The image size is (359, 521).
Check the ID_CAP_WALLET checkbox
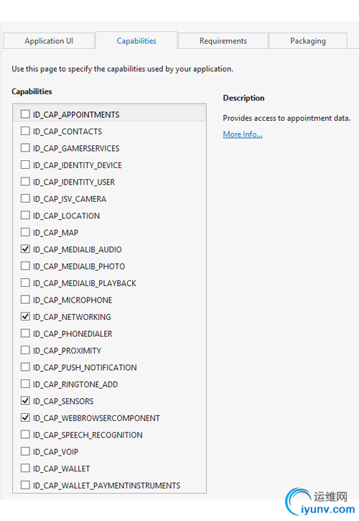tap(25, 469)
